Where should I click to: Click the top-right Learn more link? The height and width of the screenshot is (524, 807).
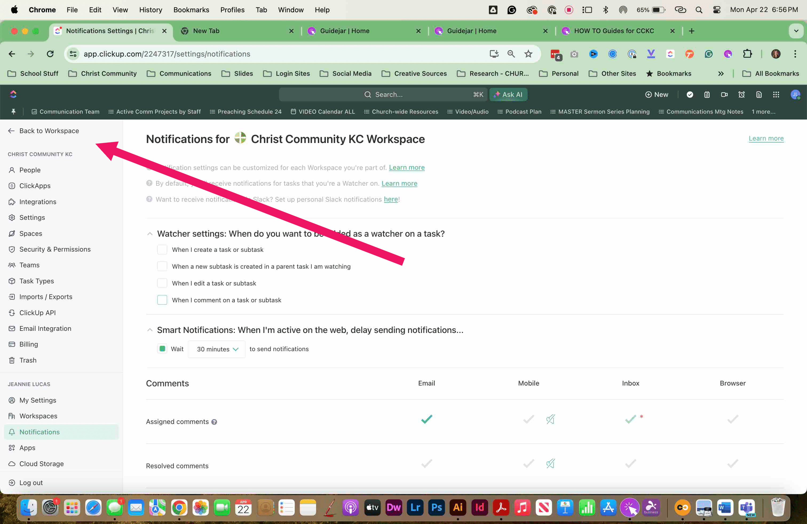tap(766, 138)
